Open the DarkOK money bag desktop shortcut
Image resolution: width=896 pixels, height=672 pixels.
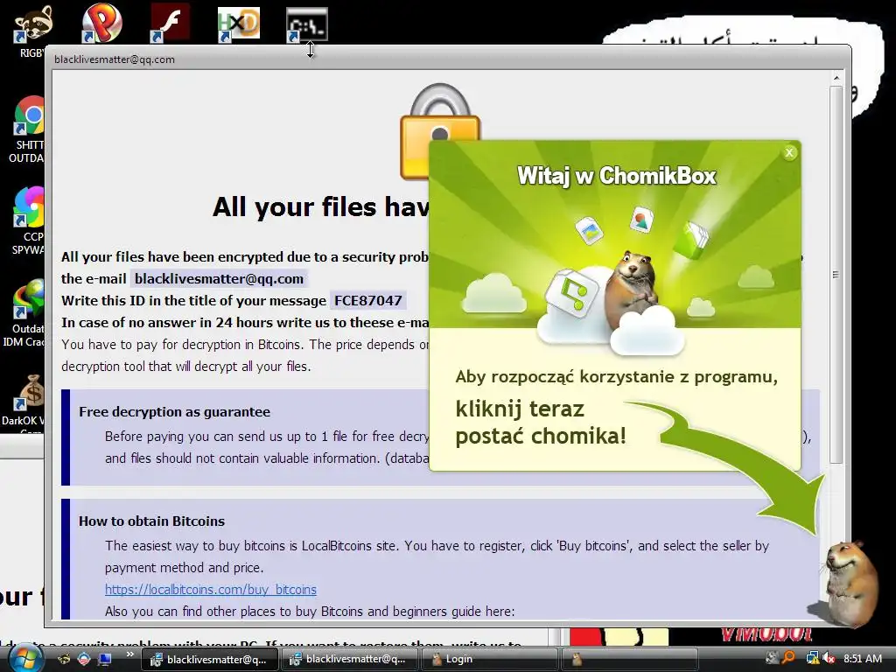pos(24,400)
